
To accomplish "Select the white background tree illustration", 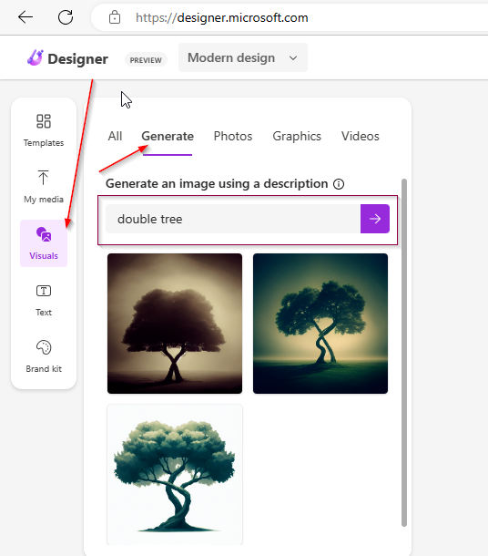I will [175, 475].
